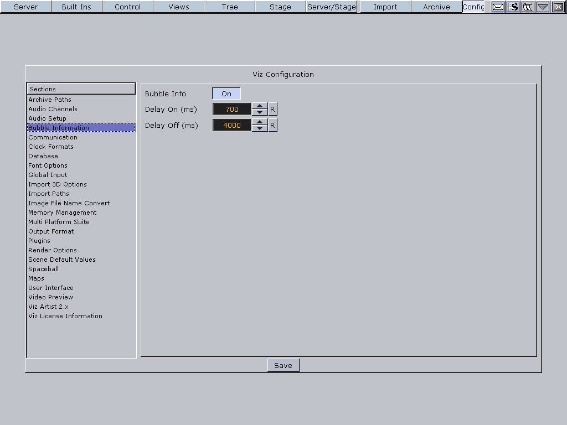Switch to the Server tab
The image size is (567, 425).
click(x=25, y=7)
